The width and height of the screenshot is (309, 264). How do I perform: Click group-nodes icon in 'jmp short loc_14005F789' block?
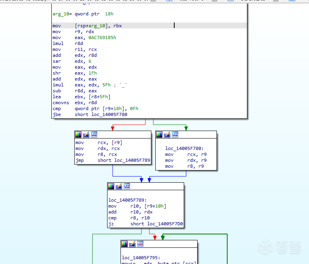94,135
